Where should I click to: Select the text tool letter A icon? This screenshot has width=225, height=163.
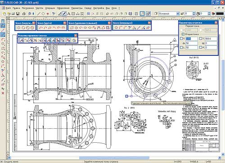68,14
